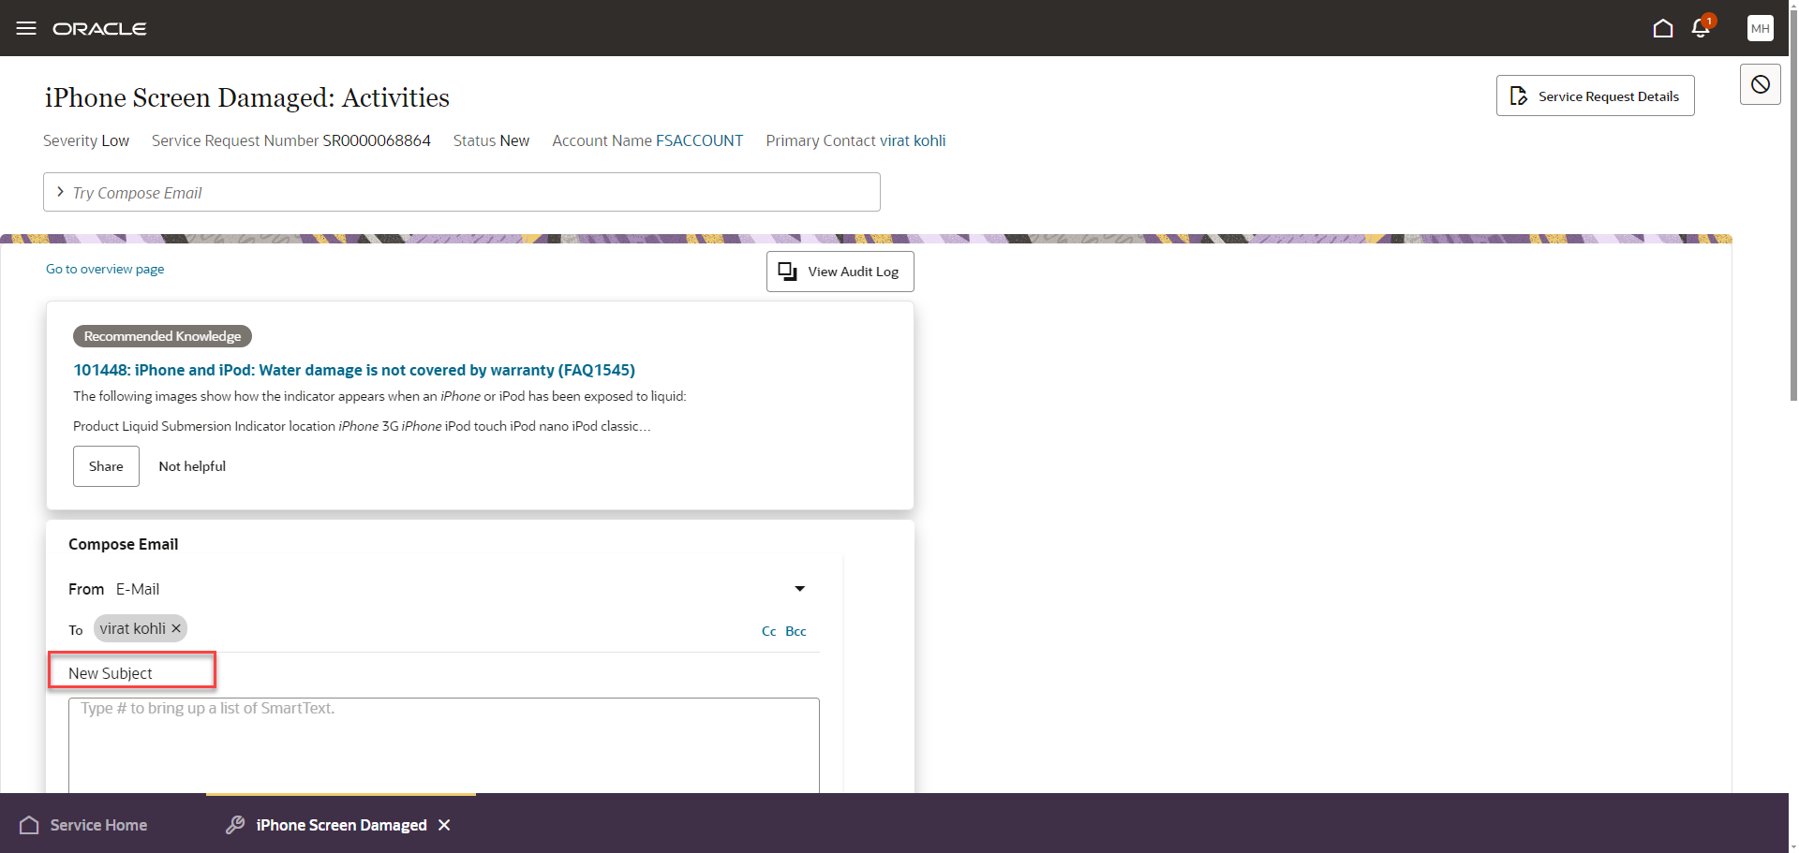1799x853 pixels.
Task: Click the Compose Email heading
Action: (x=123, y=544)
